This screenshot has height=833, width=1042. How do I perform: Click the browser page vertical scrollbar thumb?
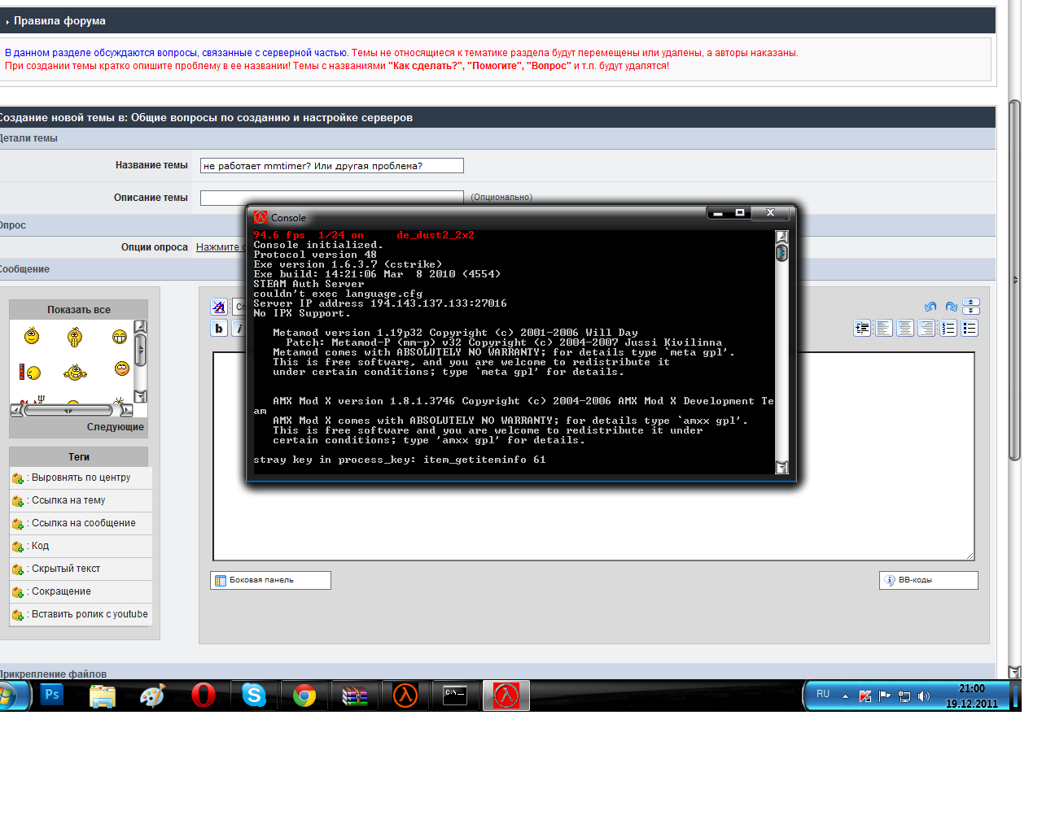pos(1014,280)
